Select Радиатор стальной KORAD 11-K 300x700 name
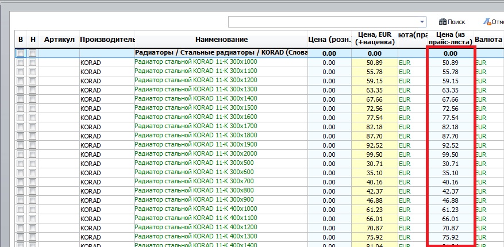 point(194,181)
